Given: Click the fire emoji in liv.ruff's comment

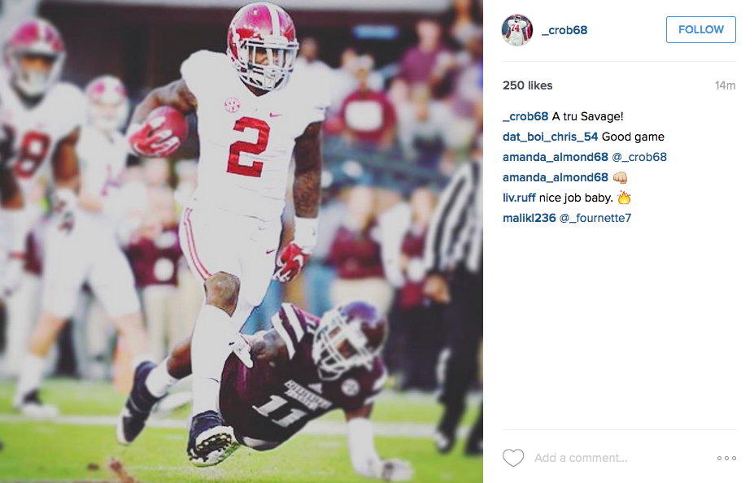Looking at the screenshot, I should [x=624, y=197].
